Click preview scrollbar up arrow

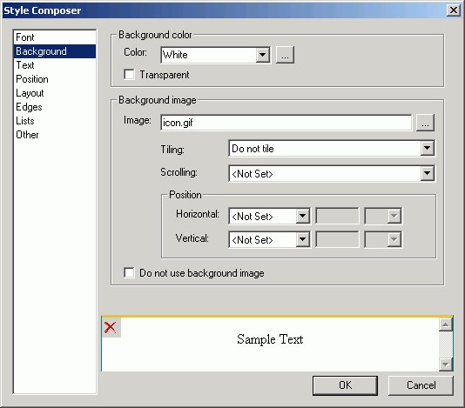446,324
